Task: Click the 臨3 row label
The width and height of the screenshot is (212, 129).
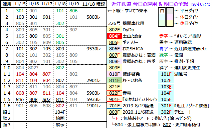Action: click(x=7, y=125)
